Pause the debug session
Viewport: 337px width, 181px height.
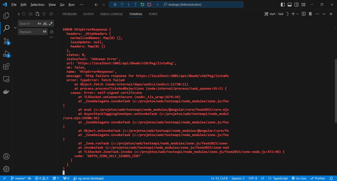click(115, 5)
